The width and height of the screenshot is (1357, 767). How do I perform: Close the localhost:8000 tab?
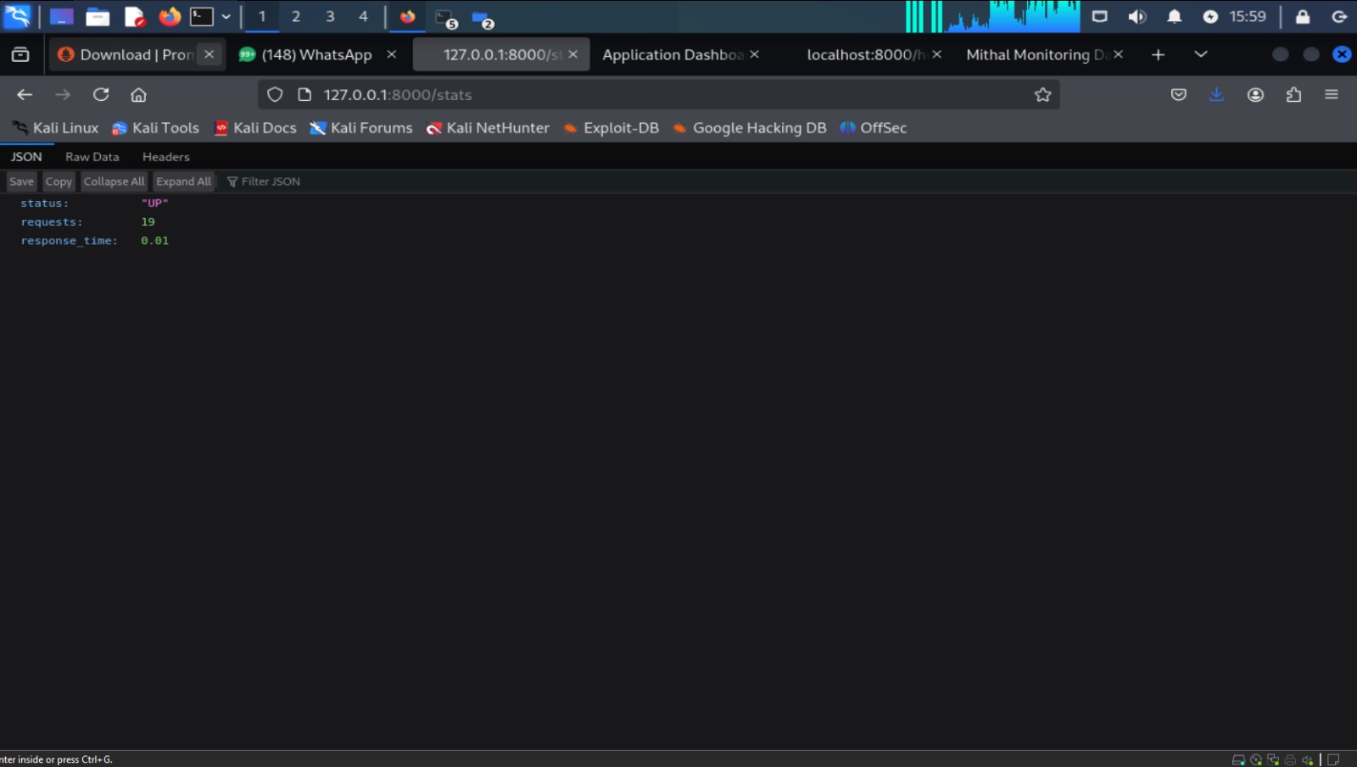coord(937,54)
